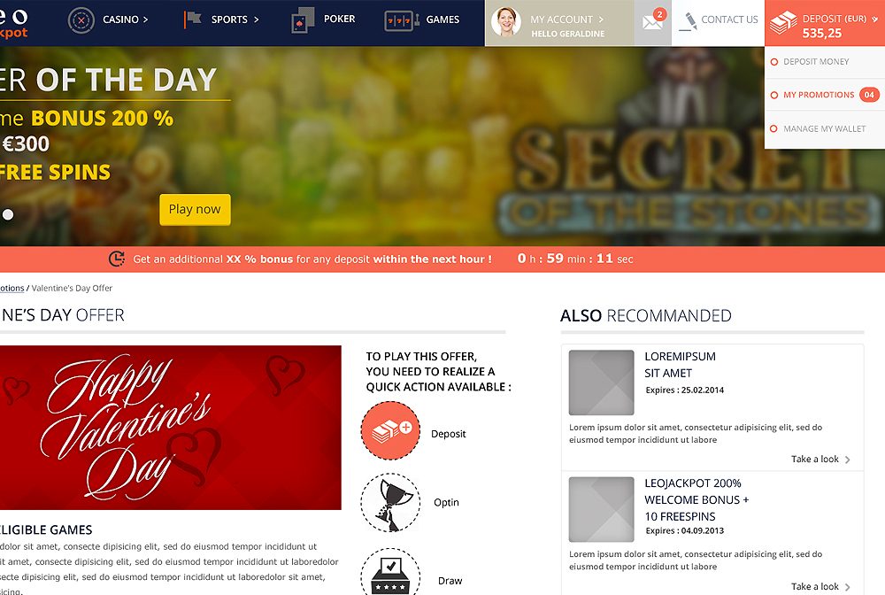
Task: Open the Poker menu item
Action: coord(339,19)
